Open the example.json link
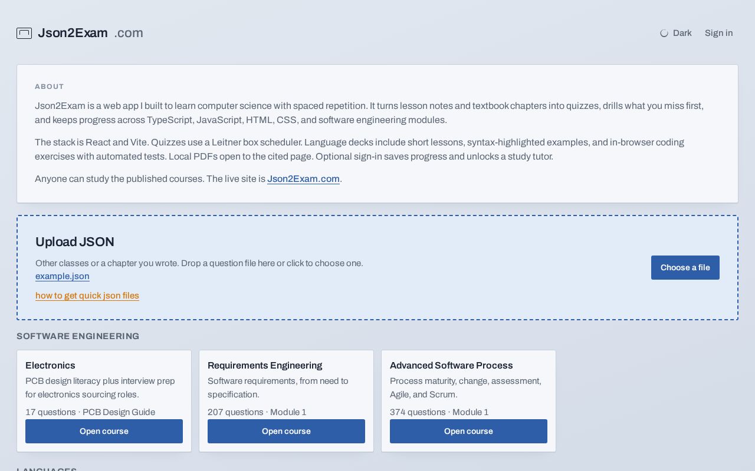Screen dimensions: 755x471 click(x=63, y=276)
